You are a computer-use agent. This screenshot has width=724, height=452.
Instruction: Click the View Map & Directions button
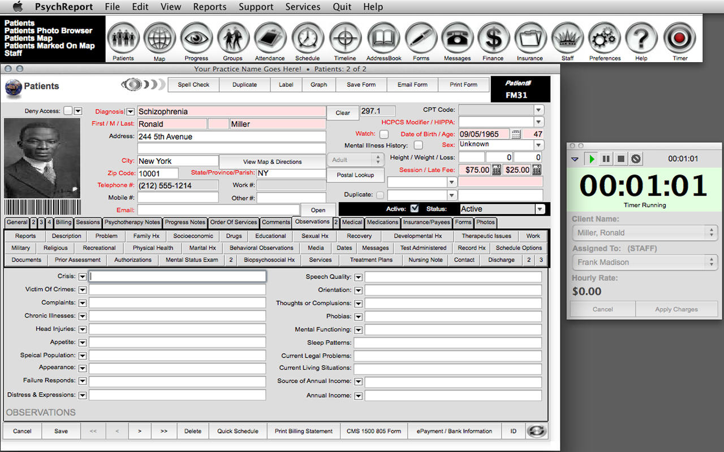(x=273, y=162)
